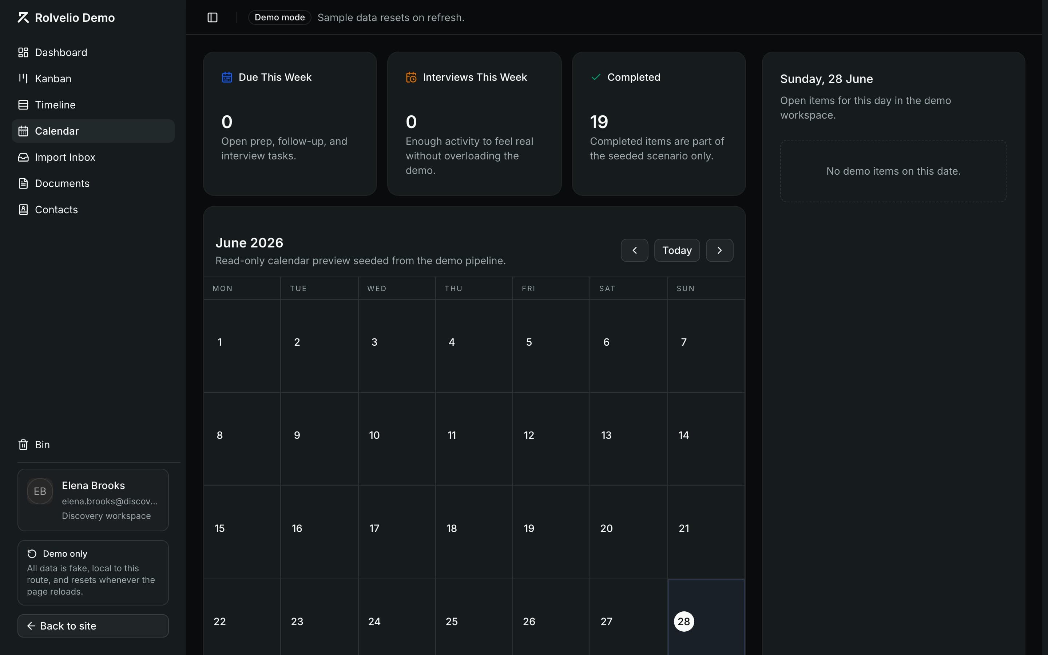Click the Bin trash icon

click(x=23, y=444)
